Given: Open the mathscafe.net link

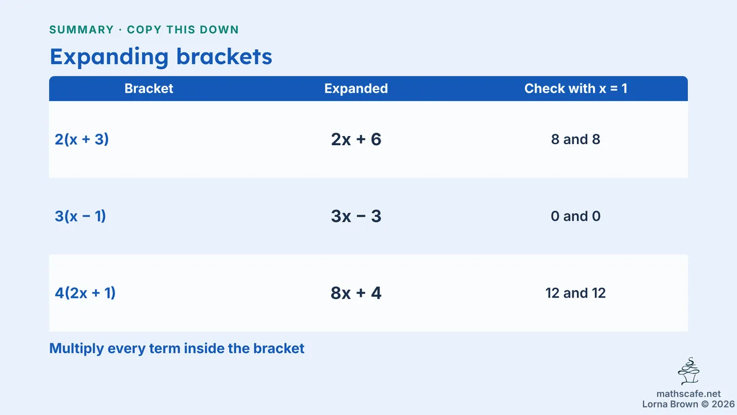Looking at the screenshot, I should tap(689, 394).
